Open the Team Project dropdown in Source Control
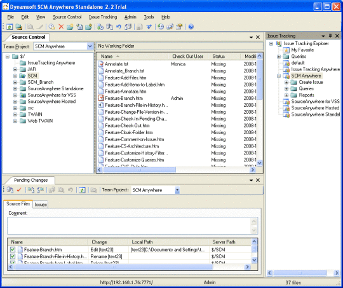The width and height of the screenshot is (343, 288). click(90, 46)
